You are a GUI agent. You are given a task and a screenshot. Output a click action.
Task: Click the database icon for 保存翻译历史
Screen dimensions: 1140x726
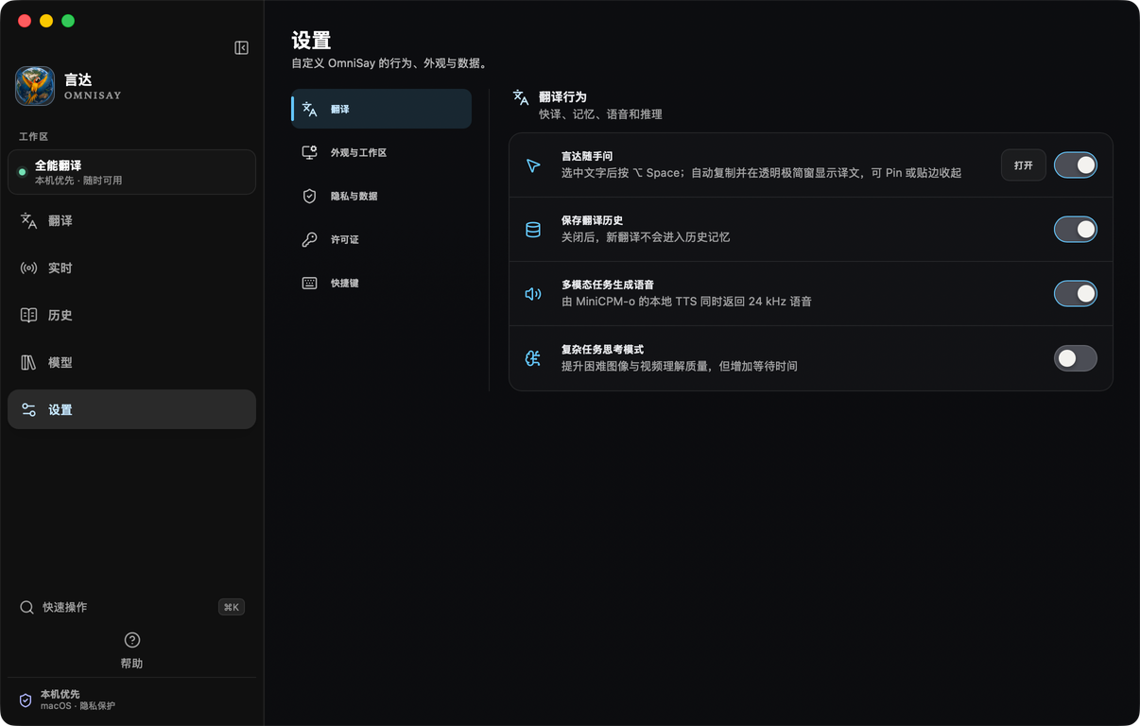[533, 230]
